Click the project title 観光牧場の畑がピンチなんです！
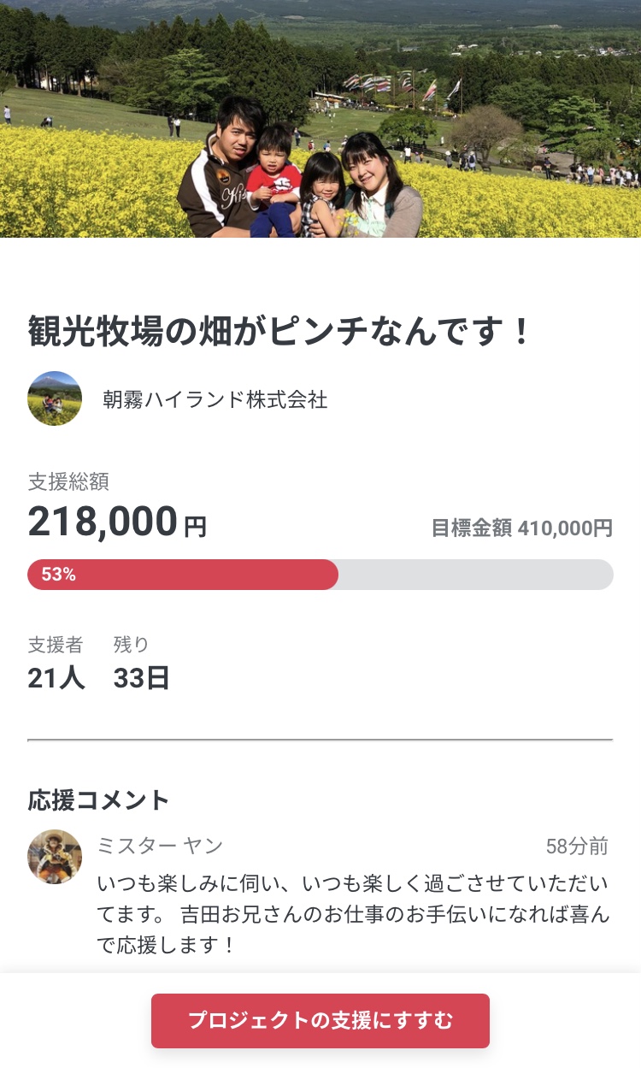The image size is (641, 1068). (280, 331)
